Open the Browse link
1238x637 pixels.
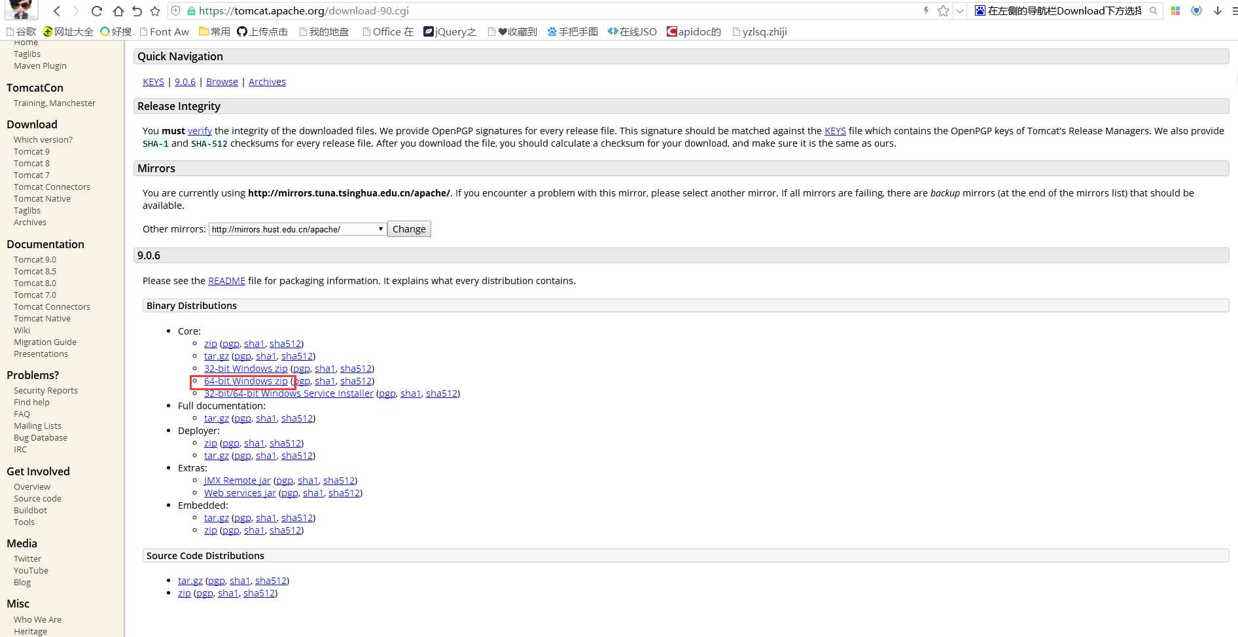pyautogui.click(x=222, y=82)
